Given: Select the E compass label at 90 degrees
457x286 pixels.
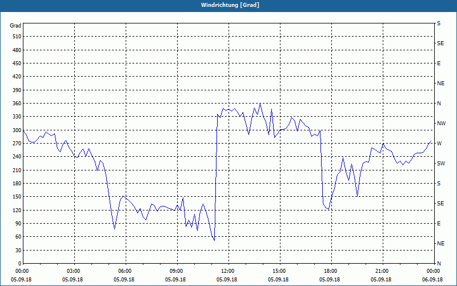Looking at the screenshot, I should (x=439, y=224).
